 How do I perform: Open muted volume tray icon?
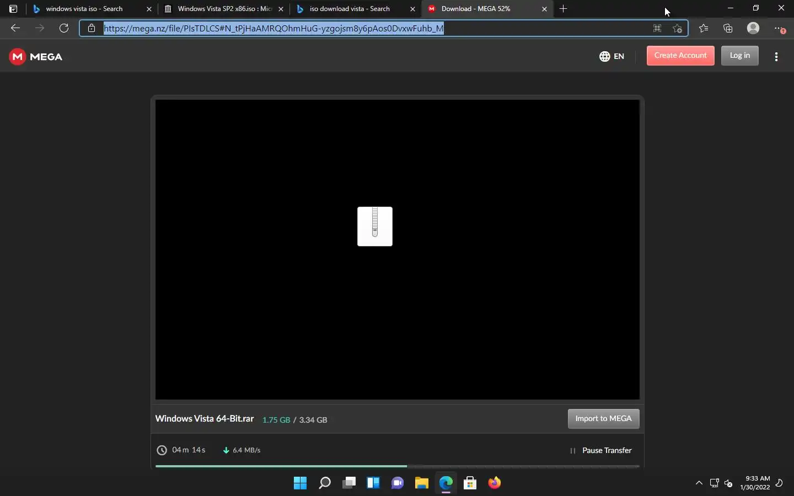coord(728,483)
